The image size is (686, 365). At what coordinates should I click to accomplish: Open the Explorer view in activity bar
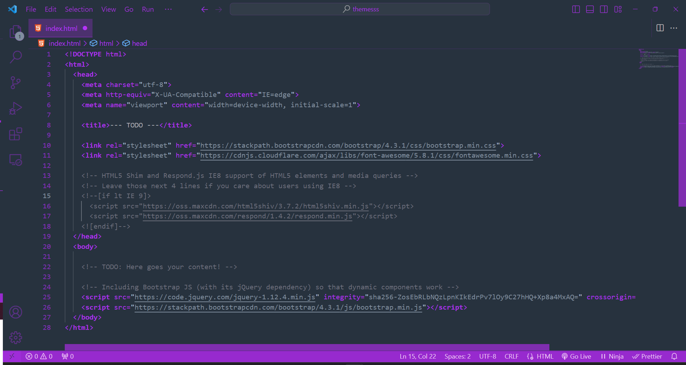[x=16, y=32]
